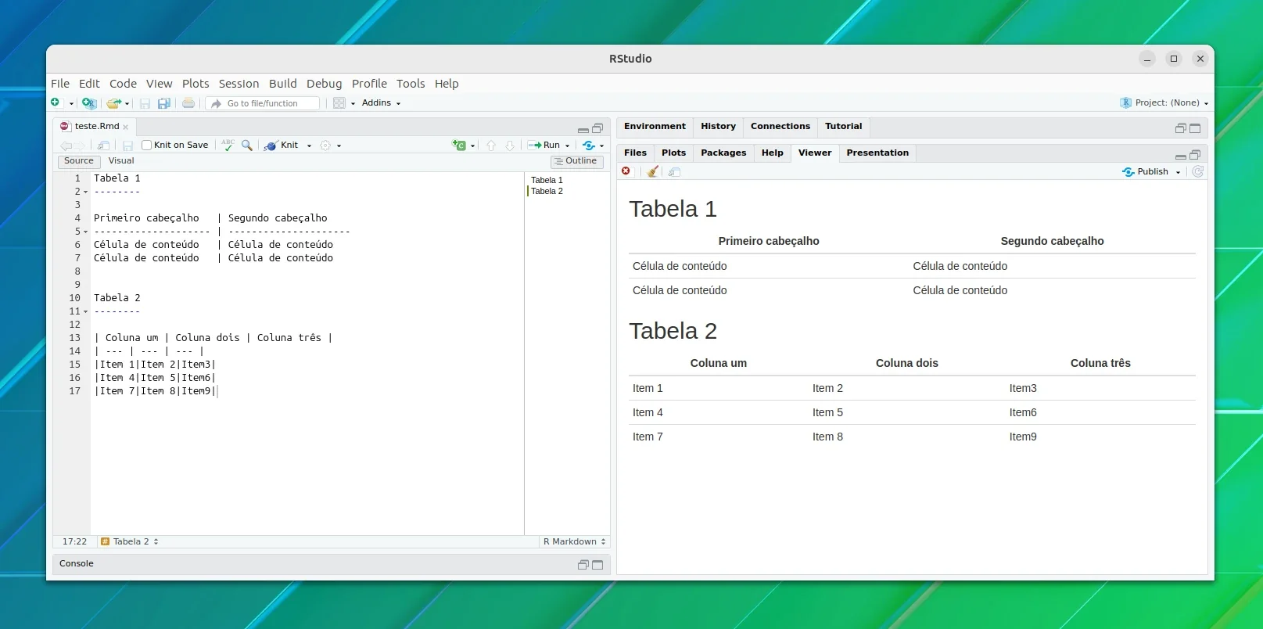Open the Tools menu
Screen dimensions: 1263x629
pos(411,84)
